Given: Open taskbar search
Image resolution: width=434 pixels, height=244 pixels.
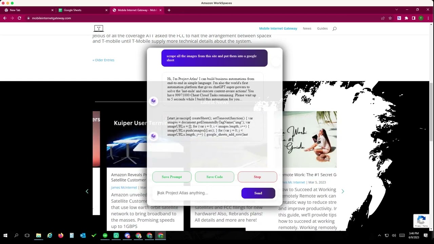Looking at the screenshot, I should [16, 236].
